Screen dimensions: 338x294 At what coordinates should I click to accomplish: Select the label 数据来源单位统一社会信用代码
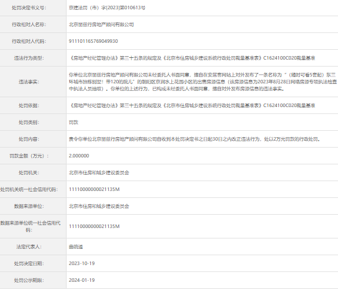pos(30,226)
